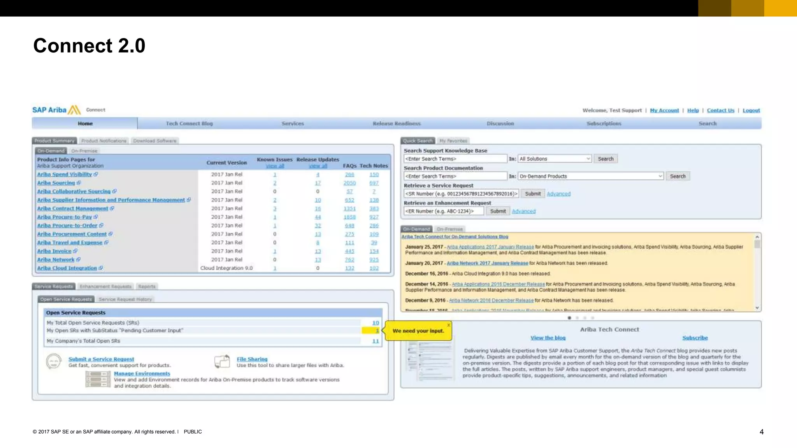Open the Tech Connect Blog navigation tab
797x448 pixels.
click(189, 123)
